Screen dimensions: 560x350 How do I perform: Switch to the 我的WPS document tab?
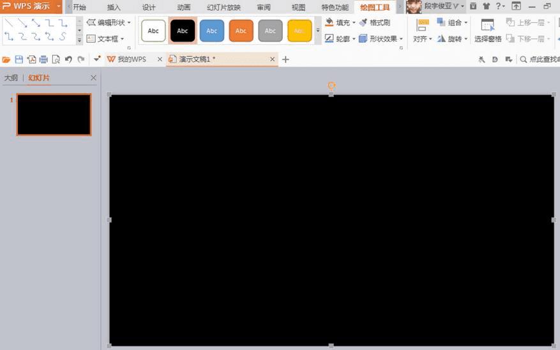pos(132,59)
